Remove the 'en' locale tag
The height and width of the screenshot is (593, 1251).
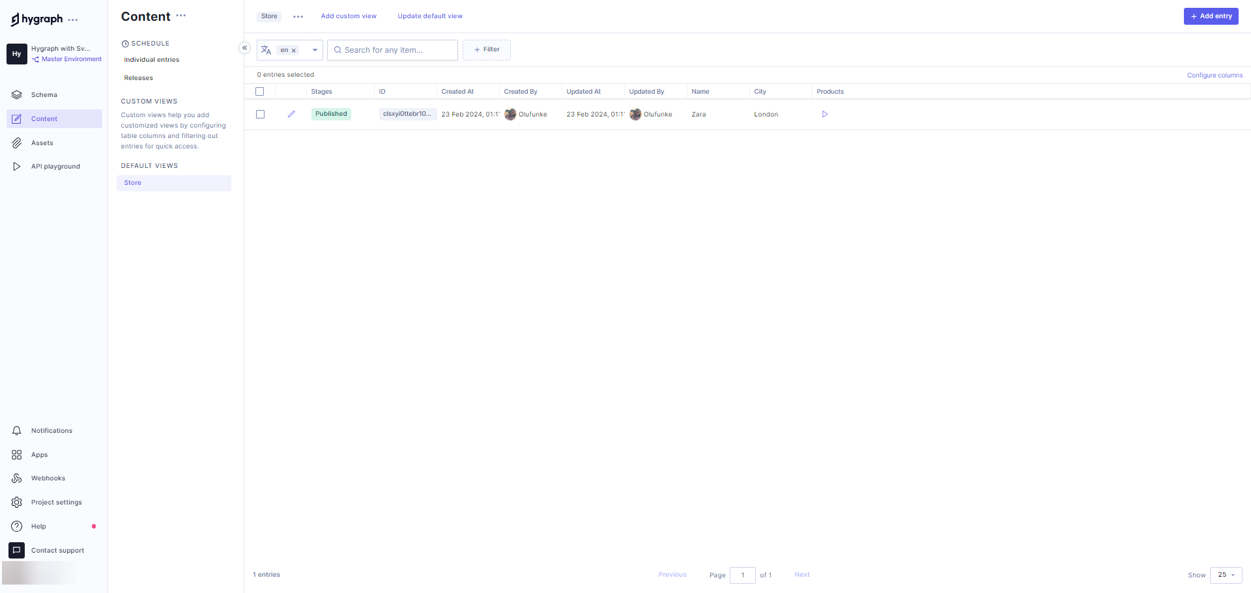pyautogui.click(x=294, y=50)
